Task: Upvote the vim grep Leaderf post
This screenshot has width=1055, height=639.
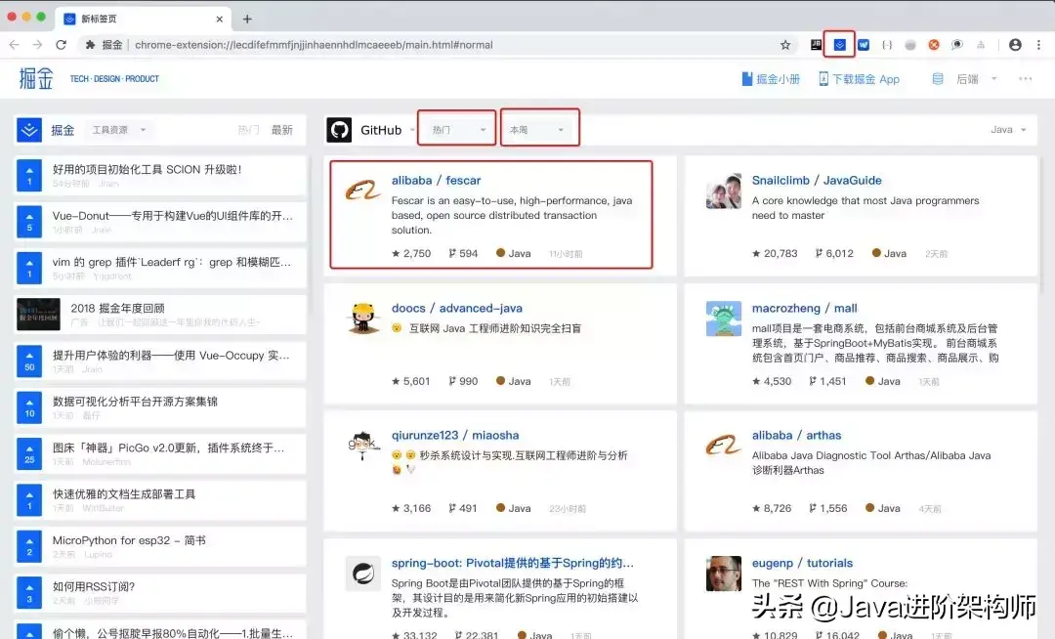Action: pos(29,268)
